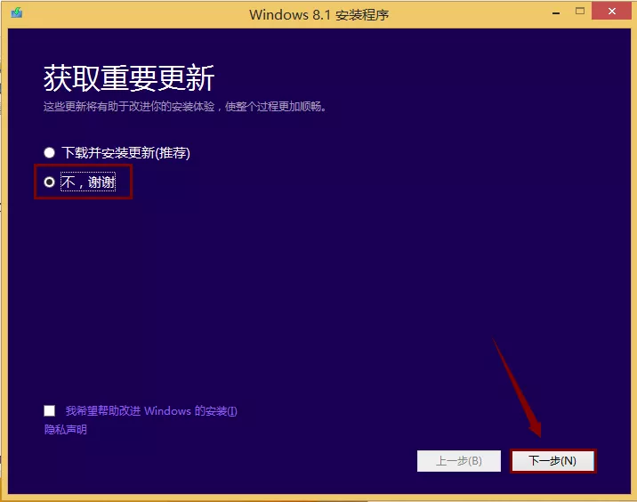The image size is (637, 502).
Task: Check 我希望帮助改进 Windows 的安装 box
Action: coord(50,410)
